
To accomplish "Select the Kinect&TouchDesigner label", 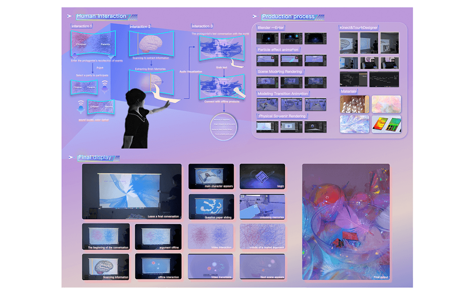I will point(359,27).
